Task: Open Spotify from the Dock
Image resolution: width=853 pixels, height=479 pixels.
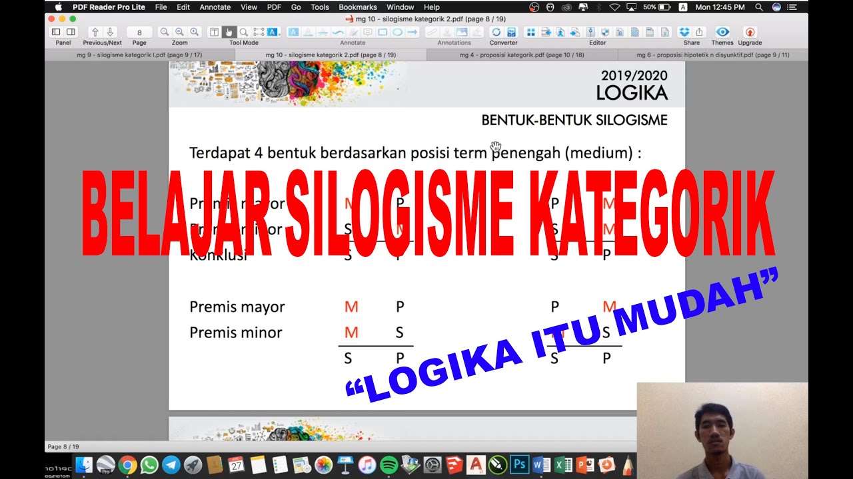Action: coord(389,465)
